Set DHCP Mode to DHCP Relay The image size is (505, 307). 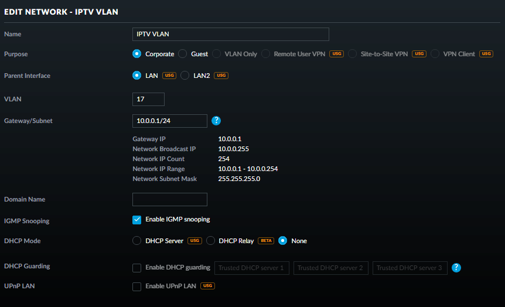point(210,241)
